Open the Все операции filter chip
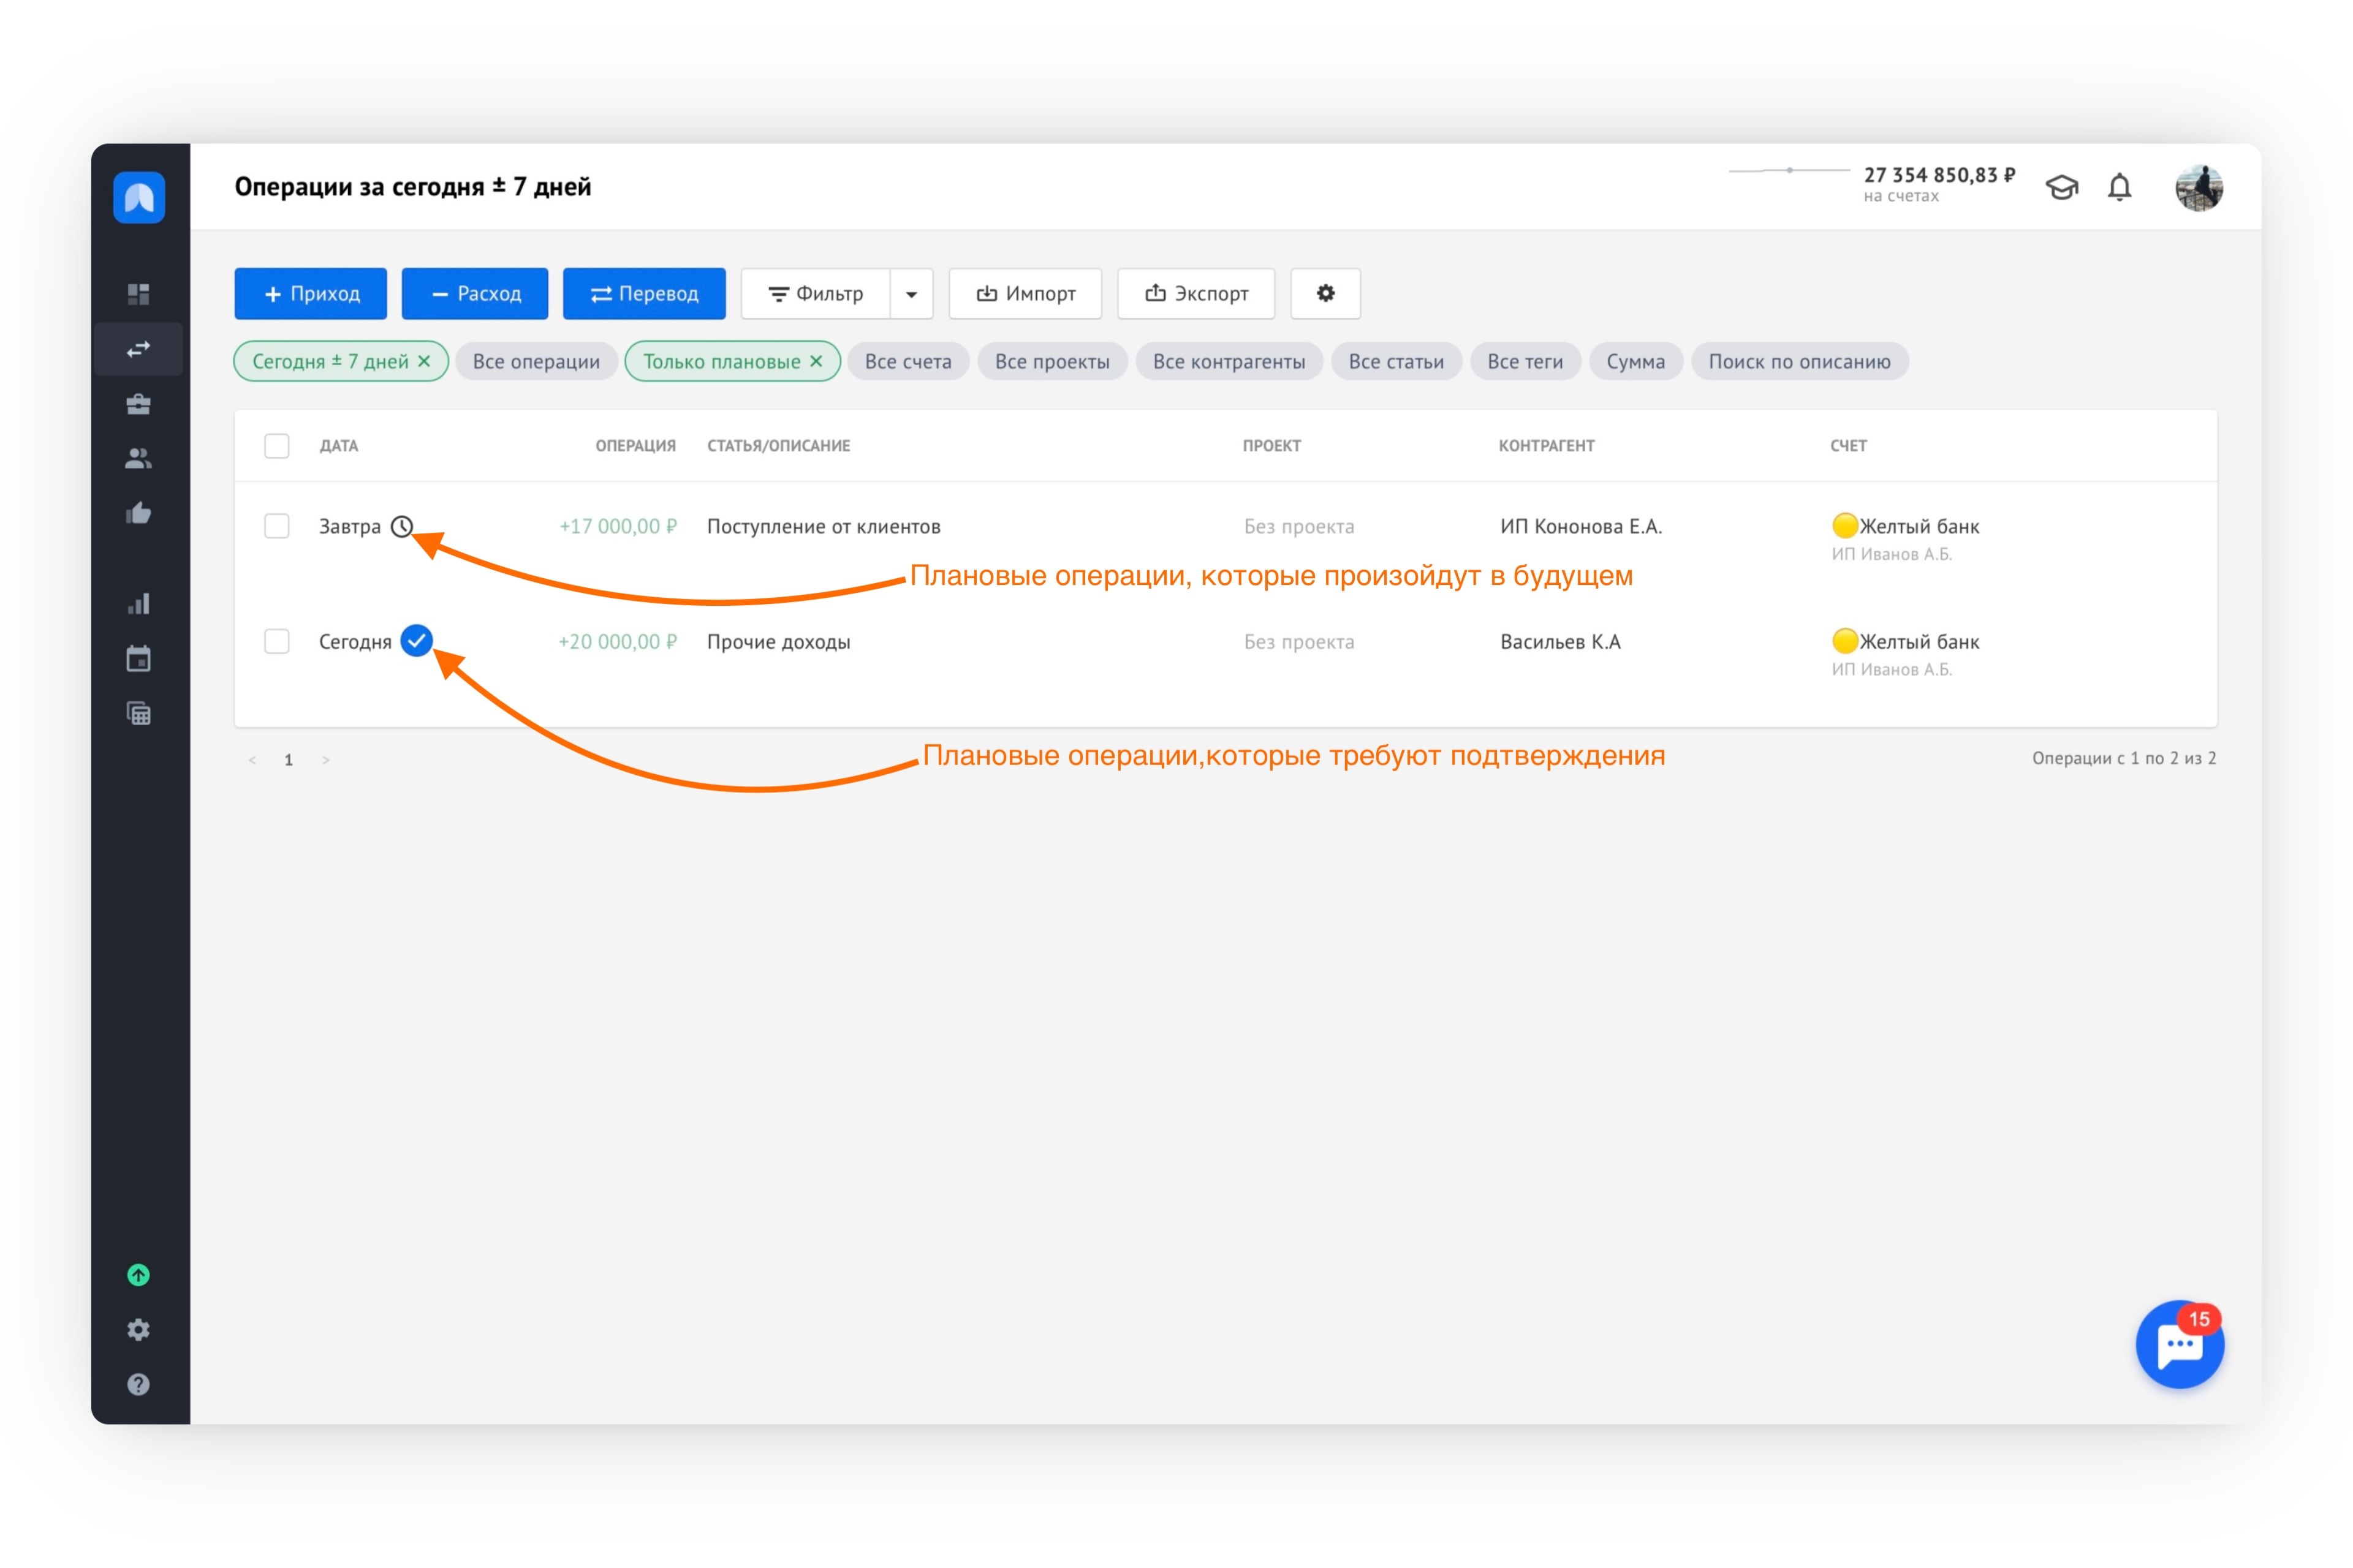The width and height of the screenshot is (2353, 1568). coord(536,361)
